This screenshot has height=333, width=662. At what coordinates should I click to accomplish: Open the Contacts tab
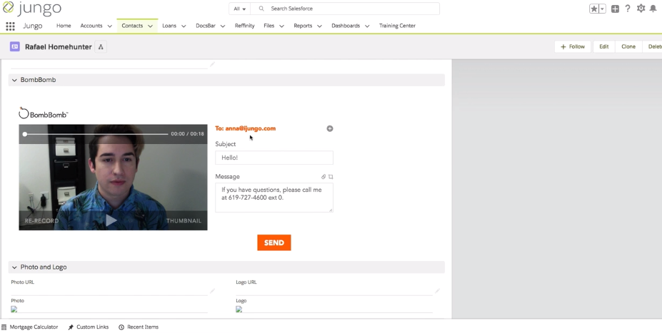tap(132, 26)
